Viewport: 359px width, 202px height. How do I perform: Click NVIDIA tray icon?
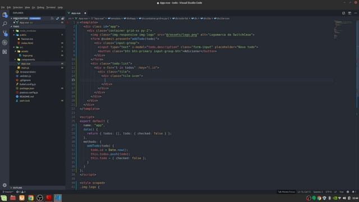[x=335, y=198]
